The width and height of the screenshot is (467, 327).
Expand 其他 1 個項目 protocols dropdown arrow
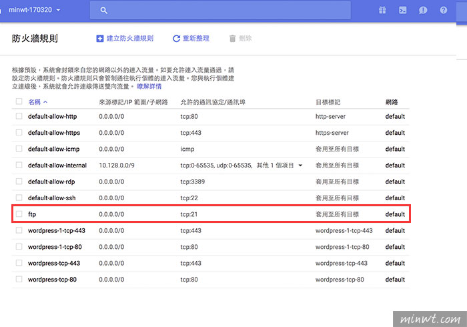300,166
